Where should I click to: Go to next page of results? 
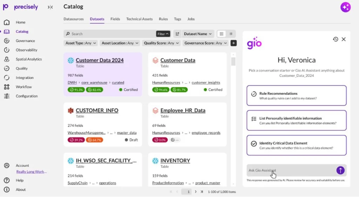tap(196, 192)
